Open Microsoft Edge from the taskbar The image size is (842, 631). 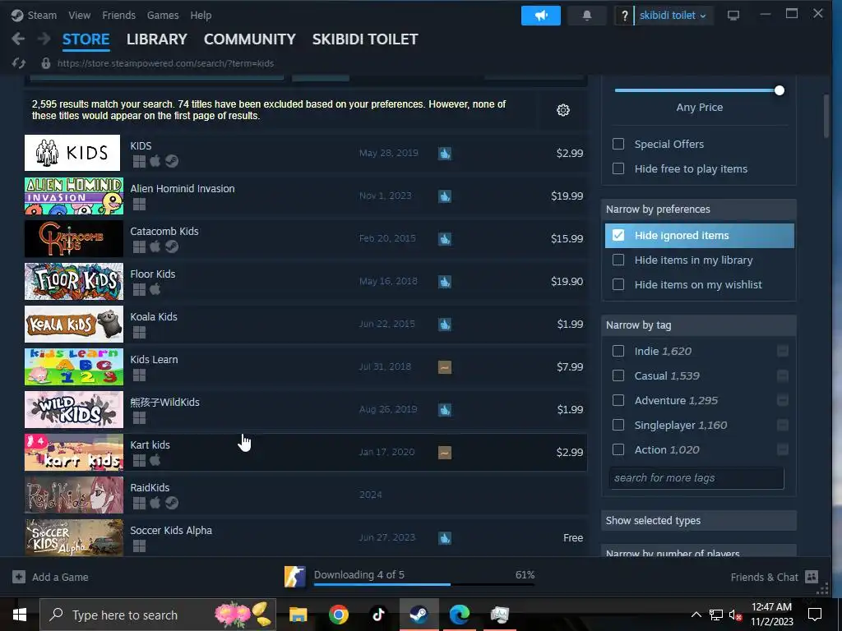pyautogui.click(x=459, y=615)
